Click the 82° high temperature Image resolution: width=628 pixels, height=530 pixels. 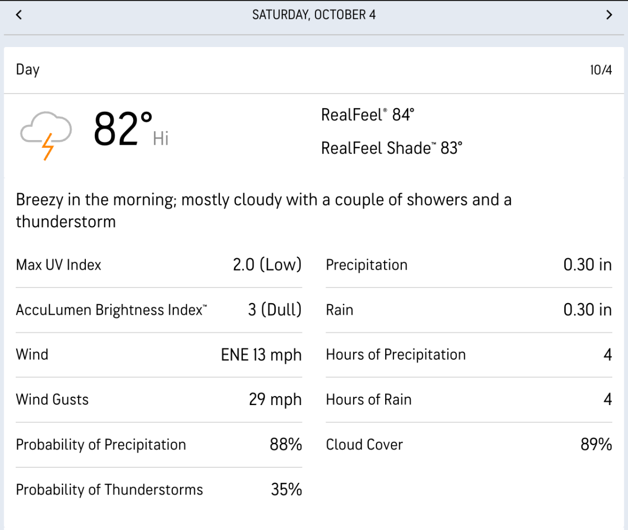pos(124,129)
